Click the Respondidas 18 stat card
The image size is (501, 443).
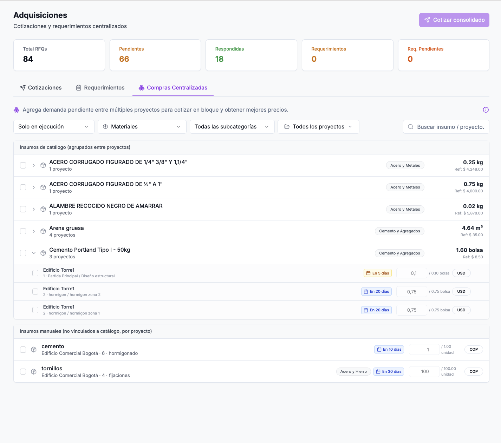coord(251,55)
